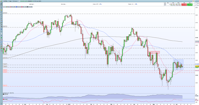
Task: Click the key icon next to Orders
Action: [101, 4]
